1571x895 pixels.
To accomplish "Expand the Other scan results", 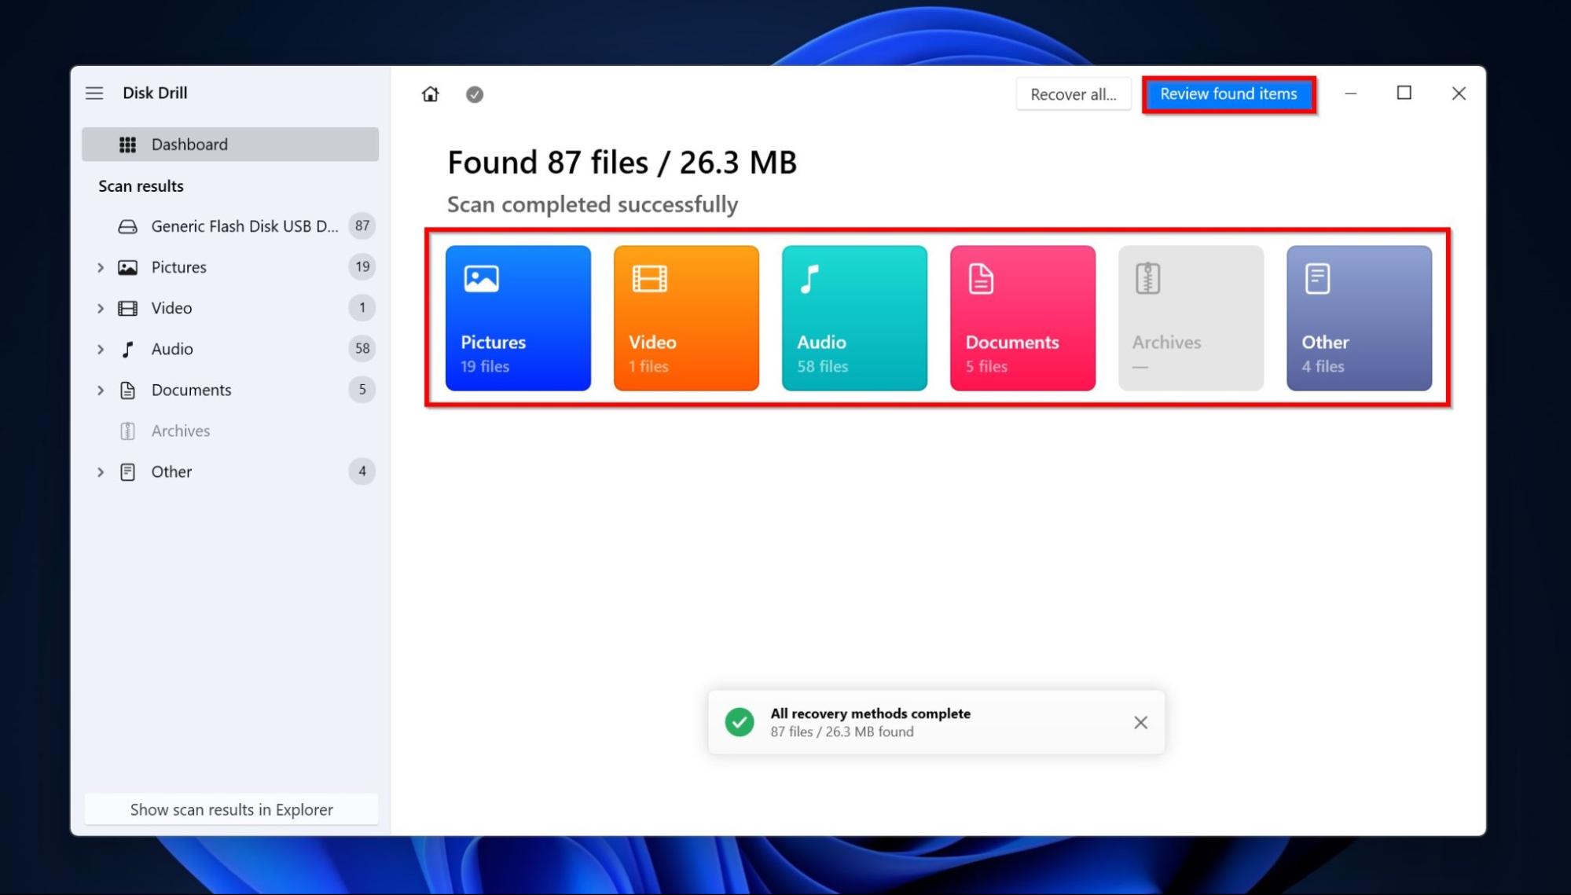I will (99, 470).
